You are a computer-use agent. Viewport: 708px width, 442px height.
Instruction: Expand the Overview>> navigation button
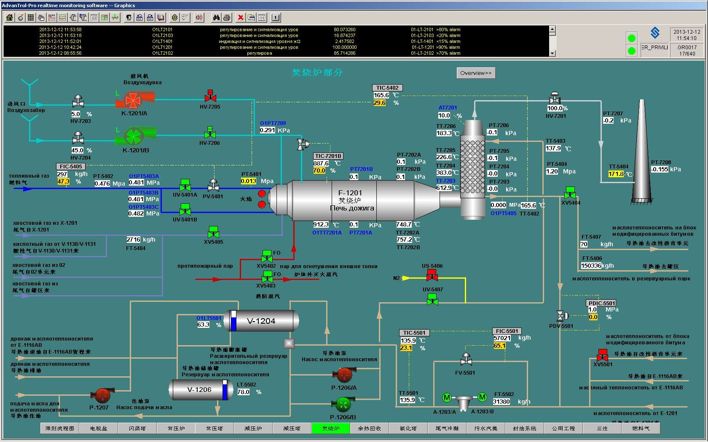476,73
